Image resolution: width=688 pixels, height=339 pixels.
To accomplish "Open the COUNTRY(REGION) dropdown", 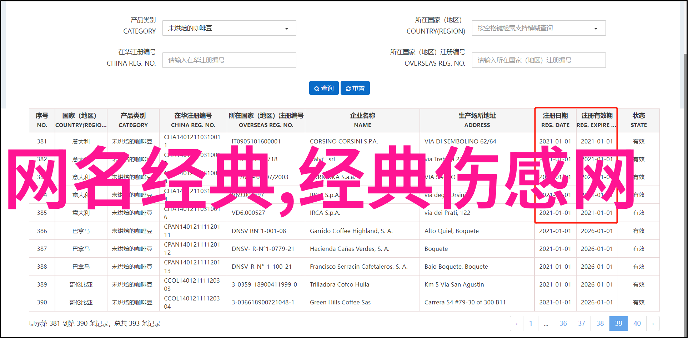I will click(x=539, y=28).
